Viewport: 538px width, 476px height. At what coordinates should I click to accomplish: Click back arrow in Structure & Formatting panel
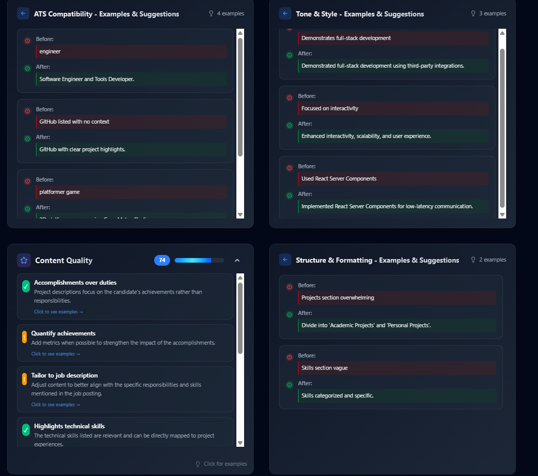285,260
